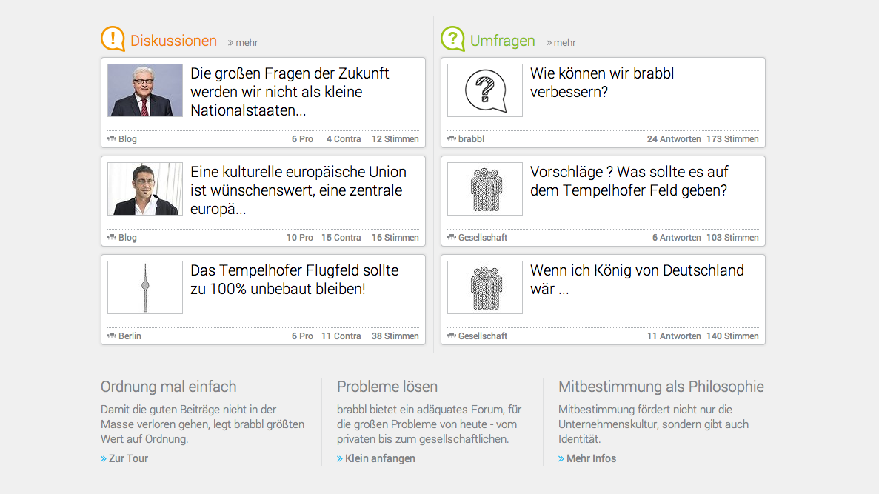This screenshot has height=494, width=879.
Task: Click the brabbl category tag icon
Action: coord(451,138)
